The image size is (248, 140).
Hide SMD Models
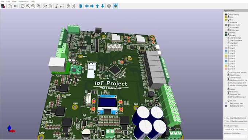(228, 75)
